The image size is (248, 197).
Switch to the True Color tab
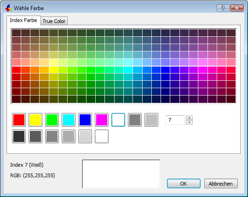[54, 21]
